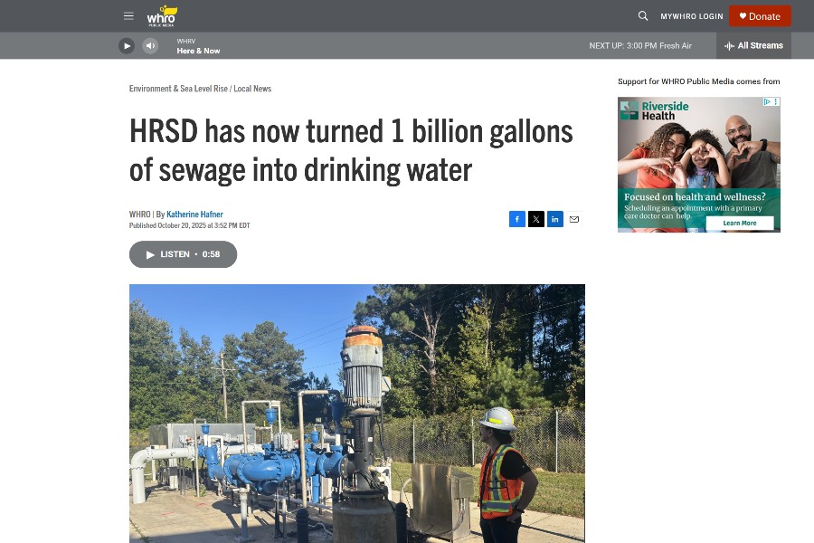Open the ad options dots menu
The height and width of the screenshot is (543, 814).
(776, 102)
